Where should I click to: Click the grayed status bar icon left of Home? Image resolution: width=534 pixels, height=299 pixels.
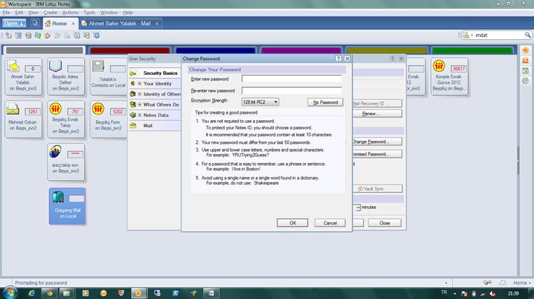pyautogui.click(x=502, y=282)
